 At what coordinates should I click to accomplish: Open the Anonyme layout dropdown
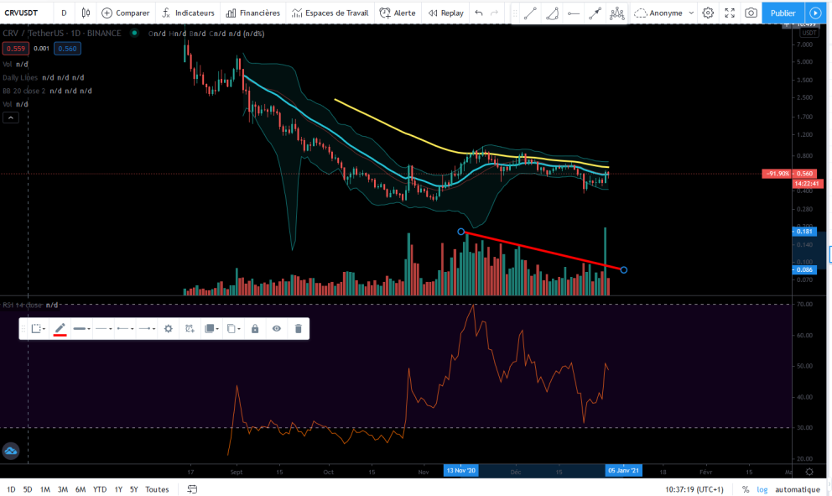(x=663, y=13)
